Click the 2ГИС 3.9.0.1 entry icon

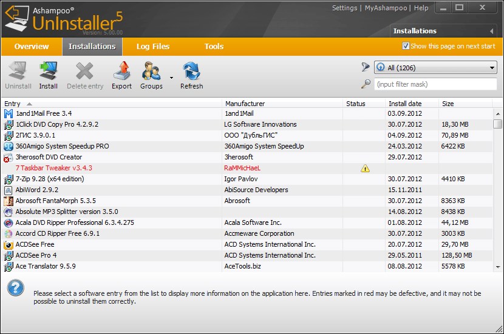[9, 135]
